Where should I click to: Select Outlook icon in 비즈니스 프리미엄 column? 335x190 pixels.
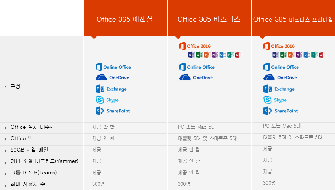coord(307,55)
